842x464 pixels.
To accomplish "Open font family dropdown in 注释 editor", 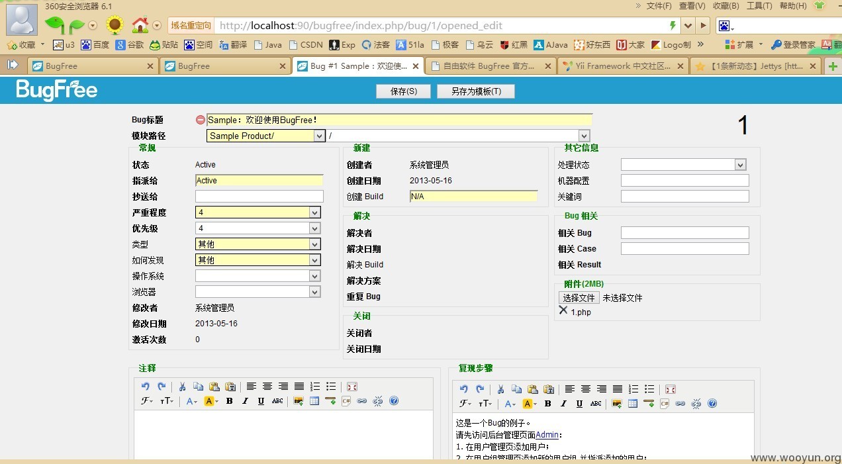I will [147, 401].
